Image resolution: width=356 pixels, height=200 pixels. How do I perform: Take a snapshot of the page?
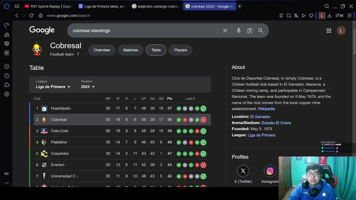point(289,16)
